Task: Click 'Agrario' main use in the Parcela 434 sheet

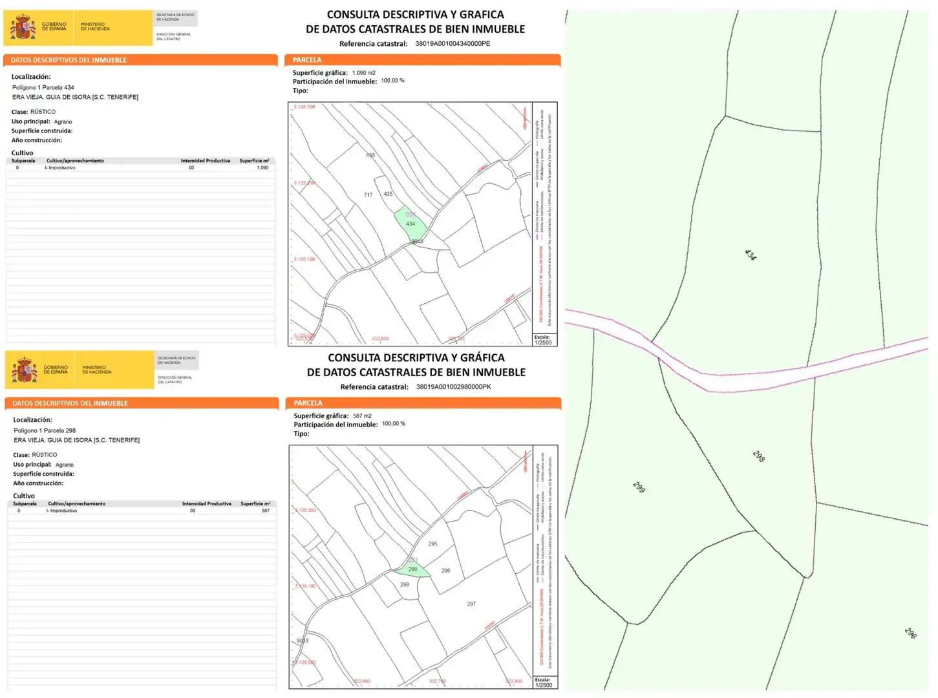Action: point(63,122)
